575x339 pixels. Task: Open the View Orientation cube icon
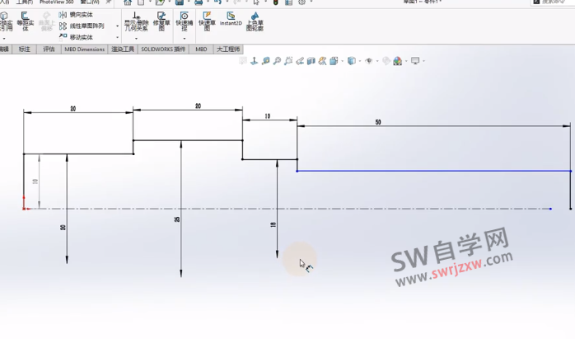[x=334, y=61]
